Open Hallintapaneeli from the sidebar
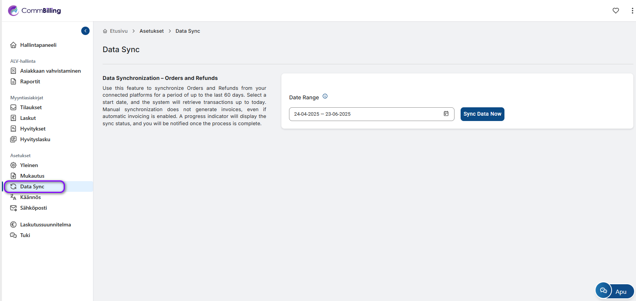Viewport: 636px width, 301px height. point(38,45)
